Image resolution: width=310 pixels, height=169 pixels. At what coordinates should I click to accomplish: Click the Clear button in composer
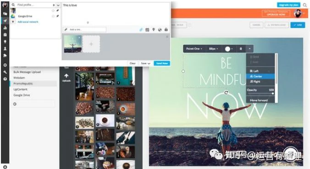[x=133, y=63]
